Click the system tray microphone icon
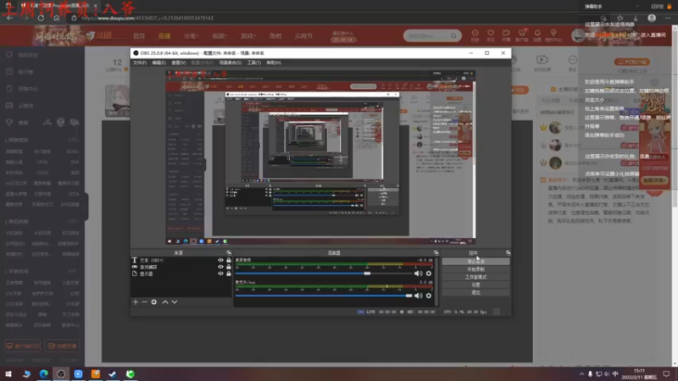The width and height of the screenshot is (678, 381). point(590,374)
